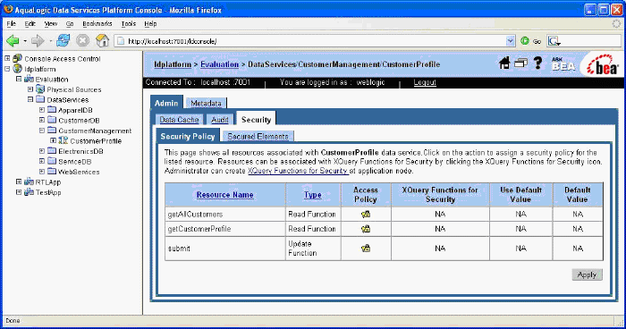Switch to the Data Cache tab
This screenshot has height=329, width=626.
coord(179,120)
